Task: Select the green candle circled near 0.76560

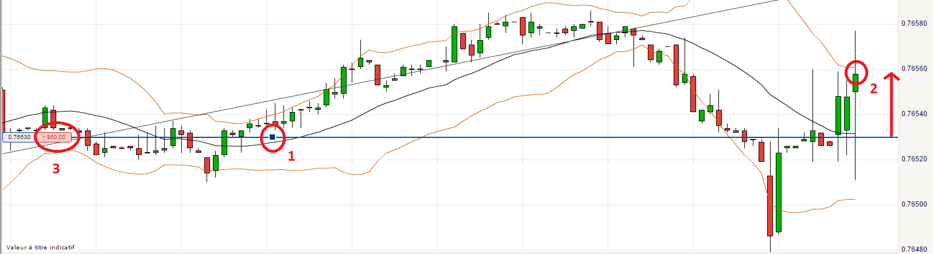Action: point(856,82)
